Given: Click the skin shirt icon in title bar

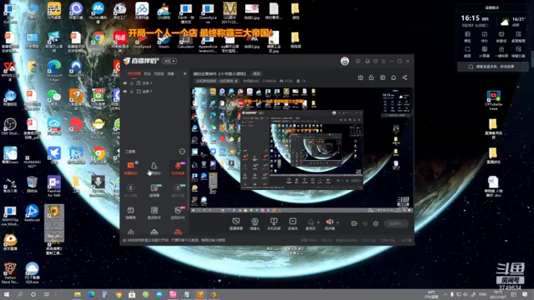Looking at the screenshot, I should [x=375, y=61].
